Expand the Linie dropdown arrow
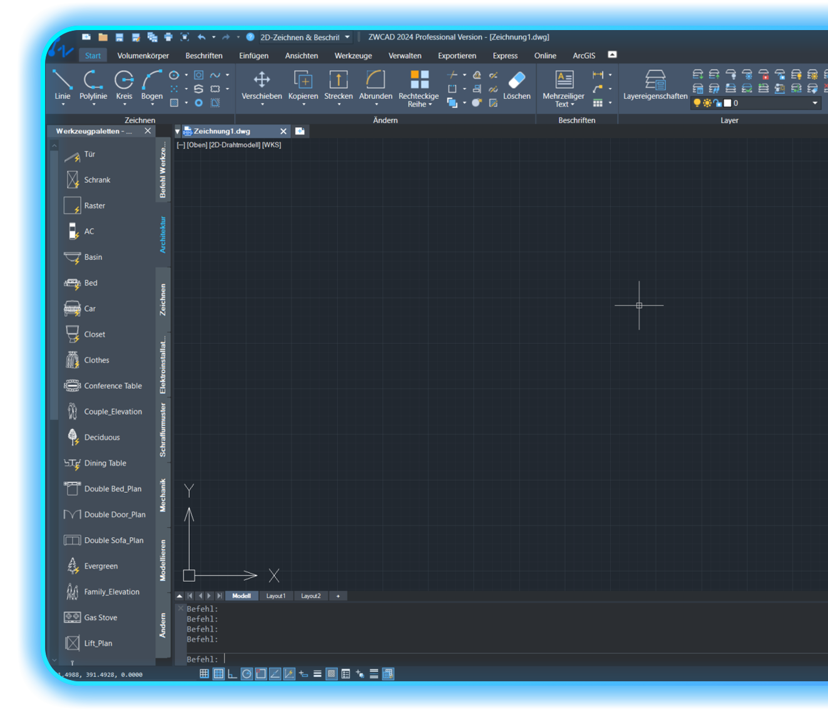This screenshot has height=722, width=828. [63, 105]
